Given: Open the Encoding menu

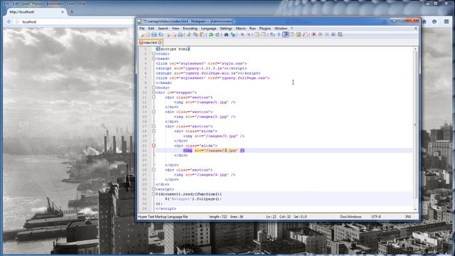Looking at the screenshot, I should point(190,28).
